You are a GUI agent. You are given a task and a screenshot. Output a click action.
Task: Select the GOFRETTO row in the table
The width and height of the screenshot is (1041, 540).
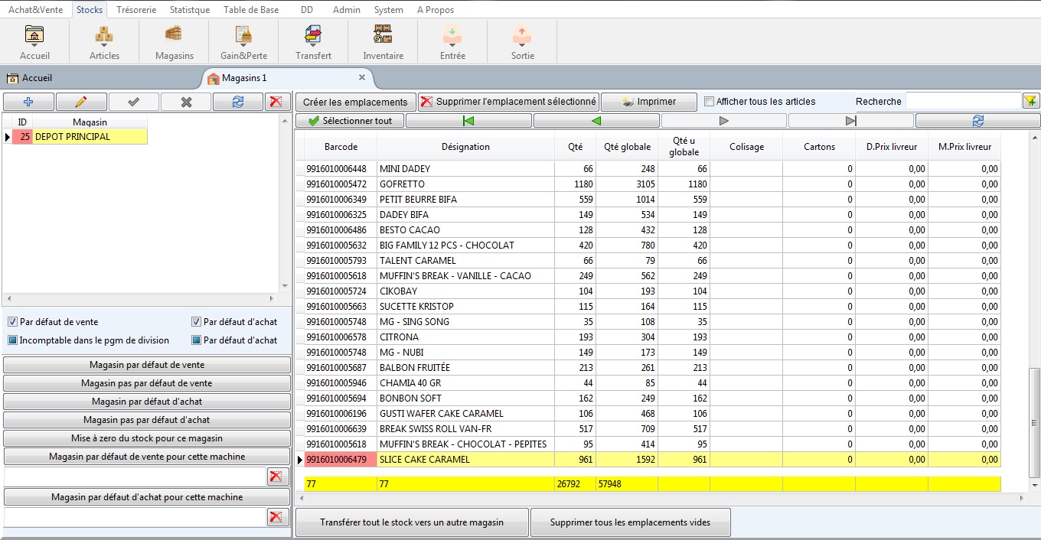[x=465, y=184]
